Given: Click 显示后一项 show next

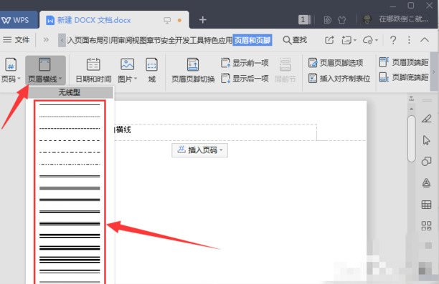Looking at the screenshot, I should (245, 78).
